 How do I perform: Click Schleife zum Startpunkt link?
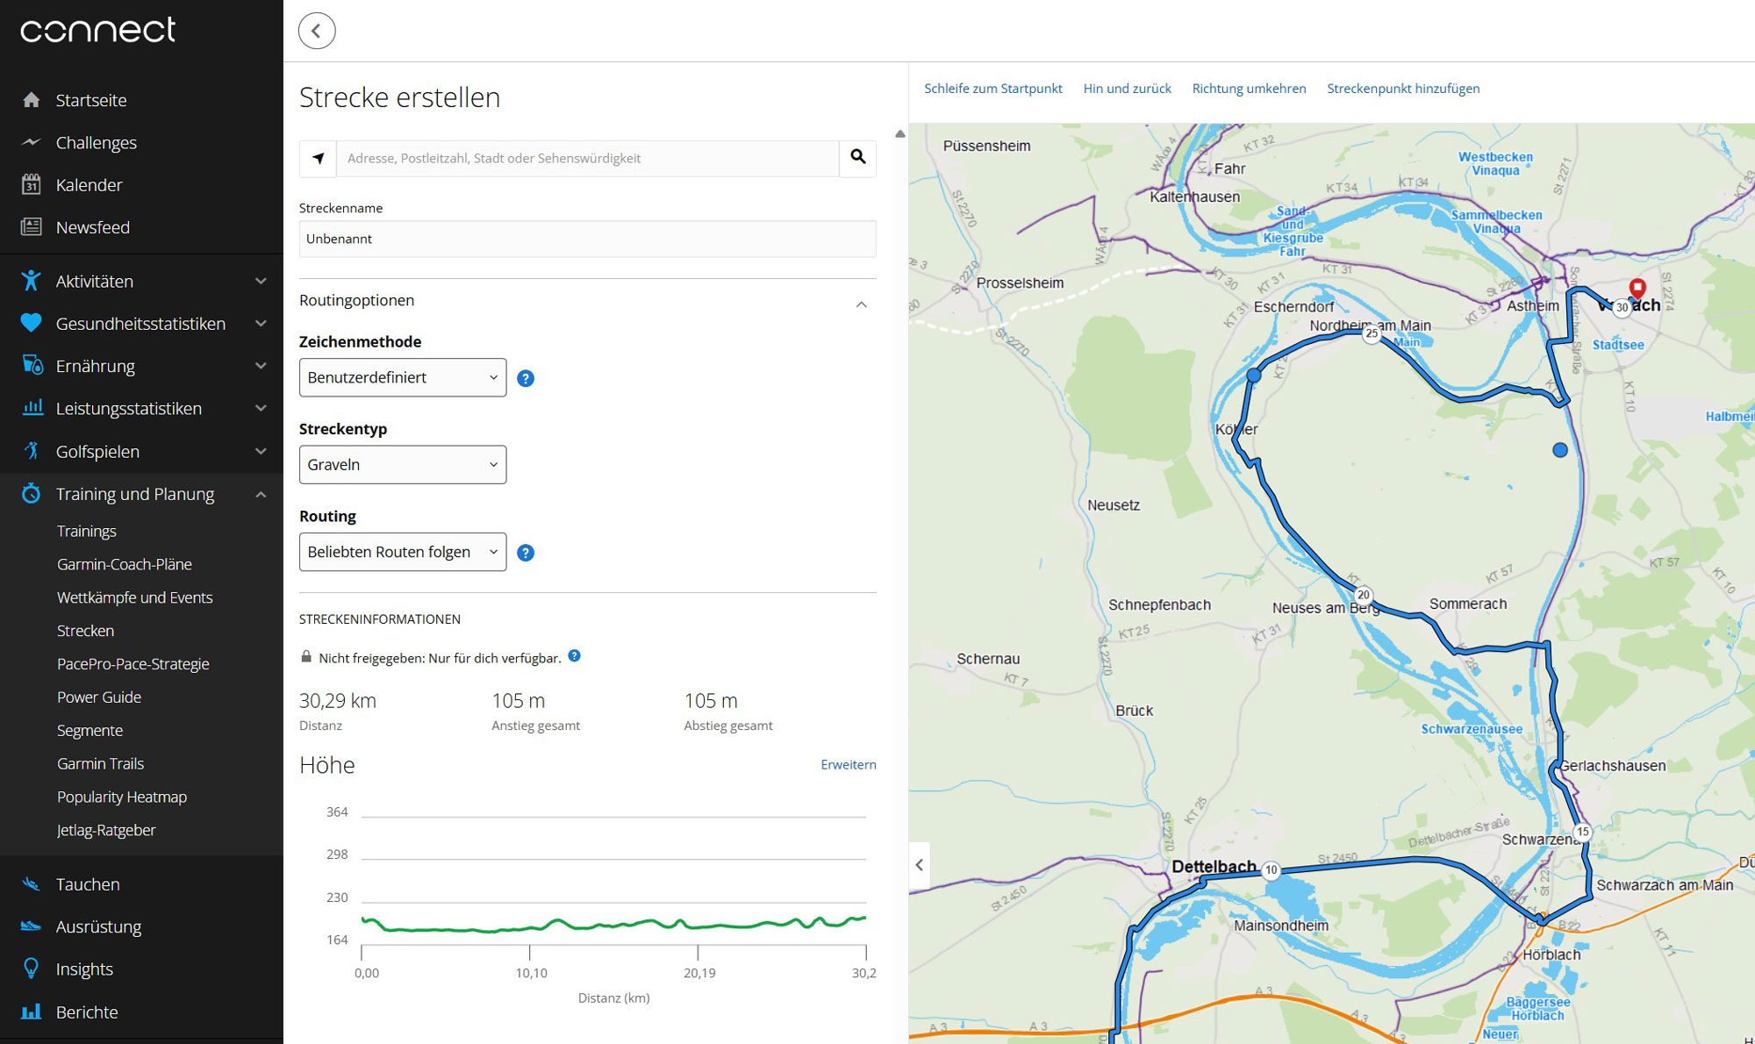coord(992,89)
